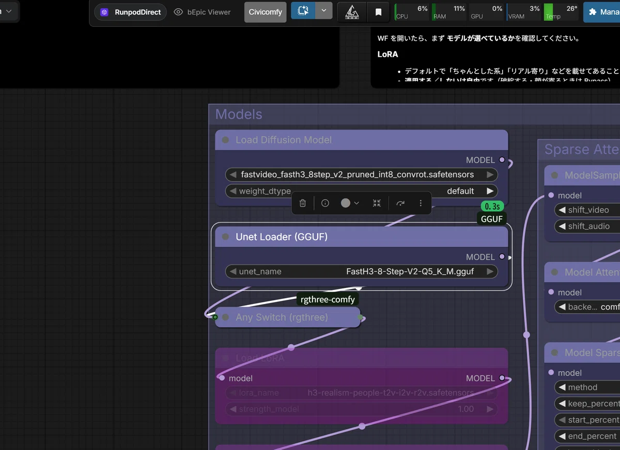
Task: Toggle collapse dot on ModelSampling node
Action: coord(554,175)
